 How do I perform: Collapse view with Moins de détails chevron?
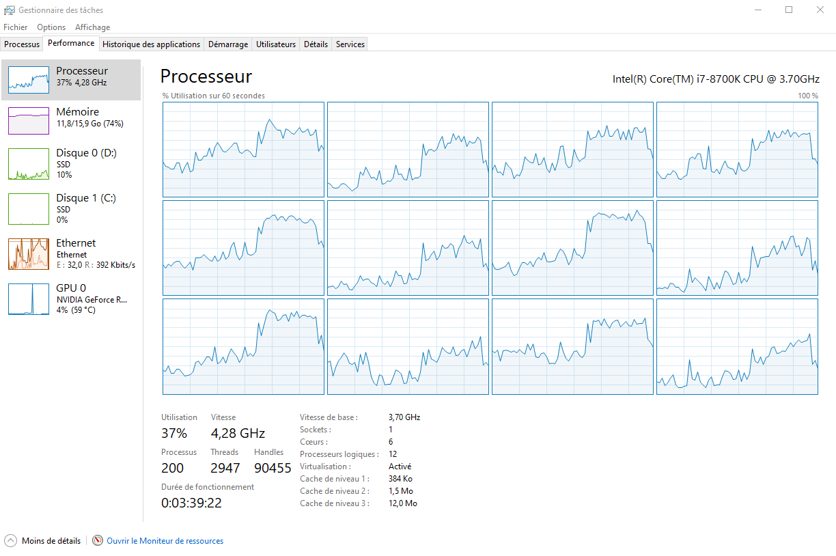[10, 541]
